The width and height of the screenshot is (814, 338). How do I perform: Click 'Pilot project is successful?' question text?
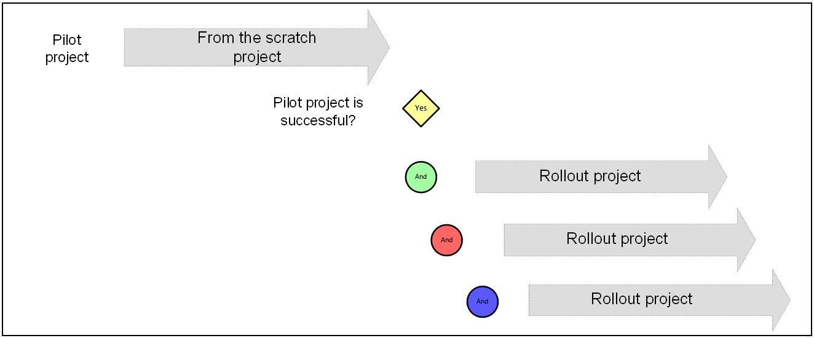point(318,111)
